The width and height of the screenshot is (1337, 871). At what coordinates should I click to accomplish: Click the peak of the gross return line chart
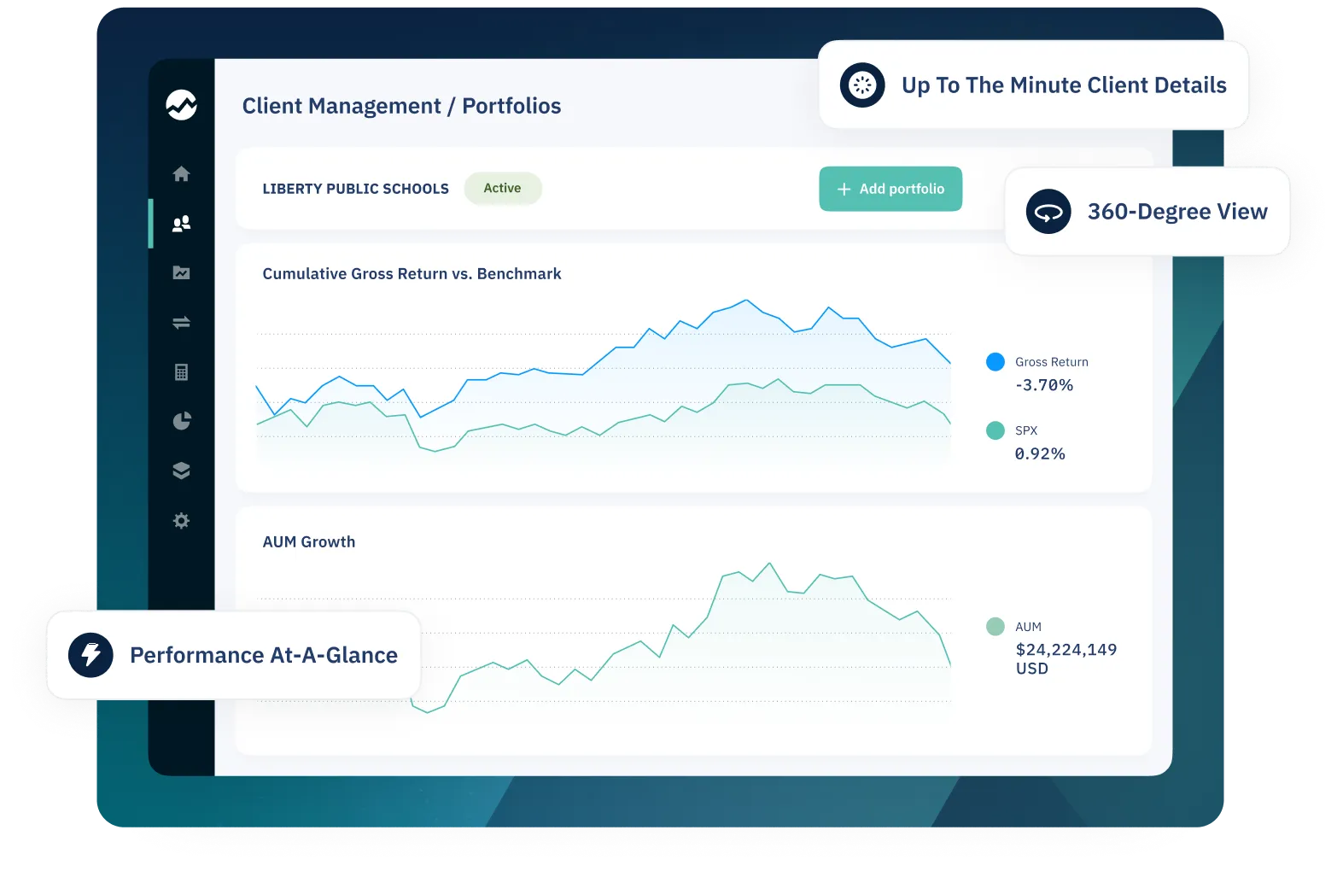[747, 300]
